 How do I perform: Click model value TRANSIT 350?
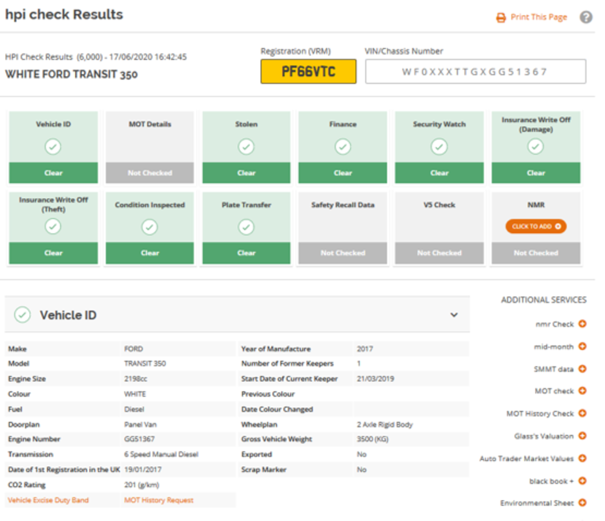(145, 364)
